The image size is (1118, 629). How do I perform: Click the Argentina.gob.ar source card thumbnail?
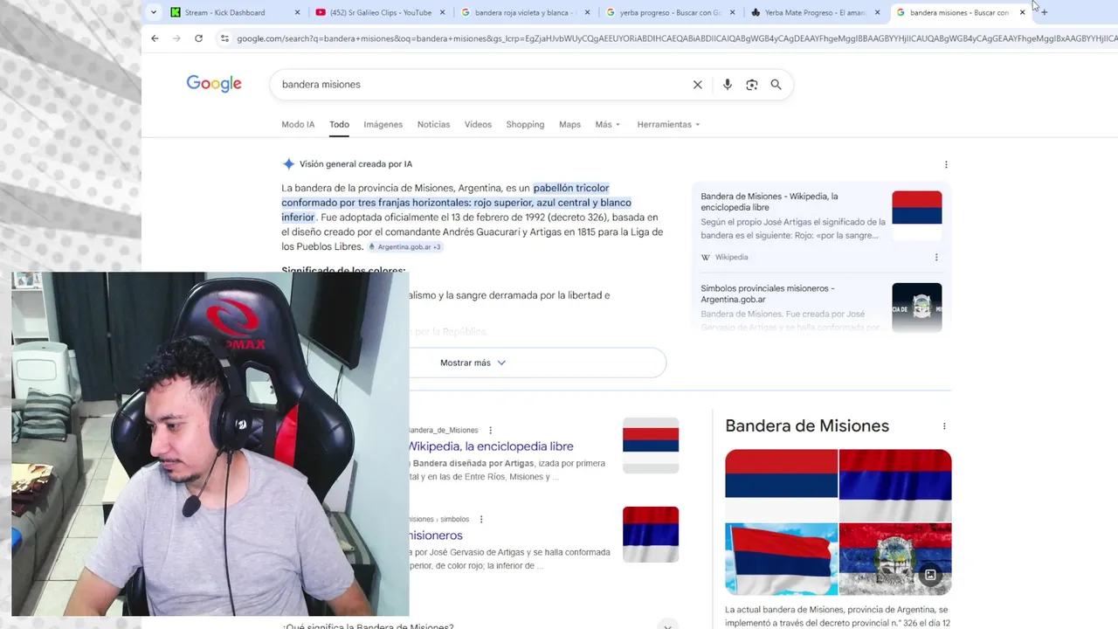pos(917,307)
